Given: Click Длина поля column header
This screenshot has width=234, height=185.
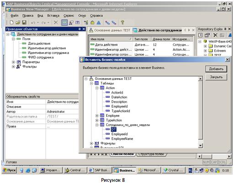Looking at the screenshot, I should 161,39.
